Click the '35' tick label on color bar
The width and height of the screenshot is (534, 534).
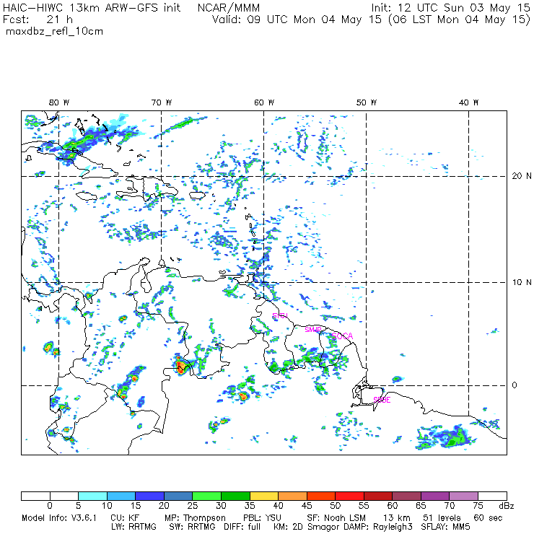coord(250,506)
